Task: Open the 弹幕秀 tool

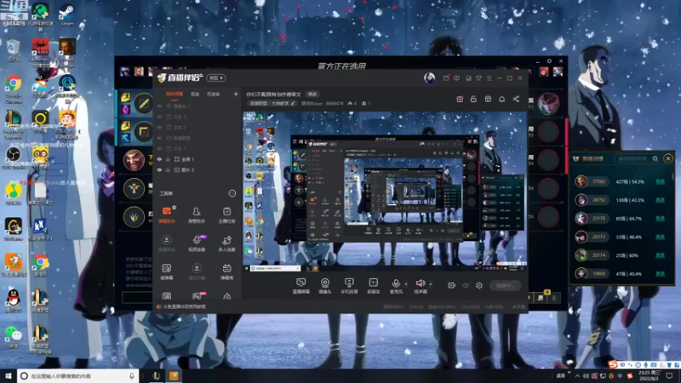Action: point(226,272)
